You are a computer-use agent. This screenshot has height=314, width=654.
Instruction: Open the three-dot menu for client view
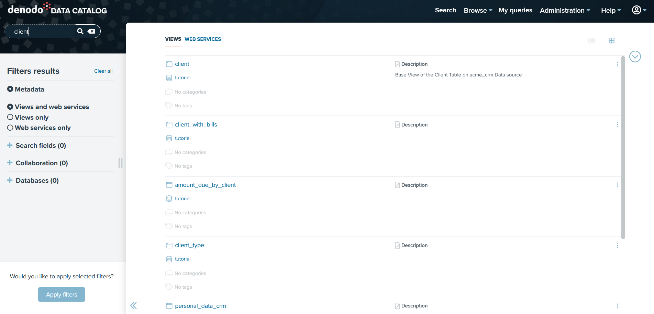point(617,64)
